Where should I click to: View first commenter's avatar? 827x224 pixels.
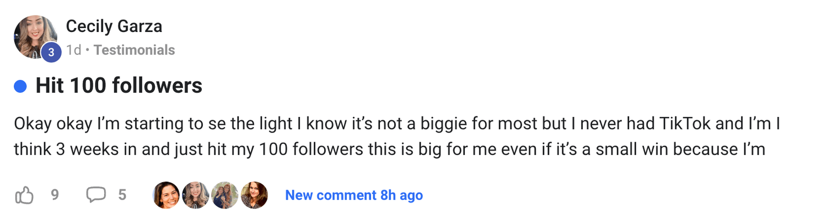[167, 195]
